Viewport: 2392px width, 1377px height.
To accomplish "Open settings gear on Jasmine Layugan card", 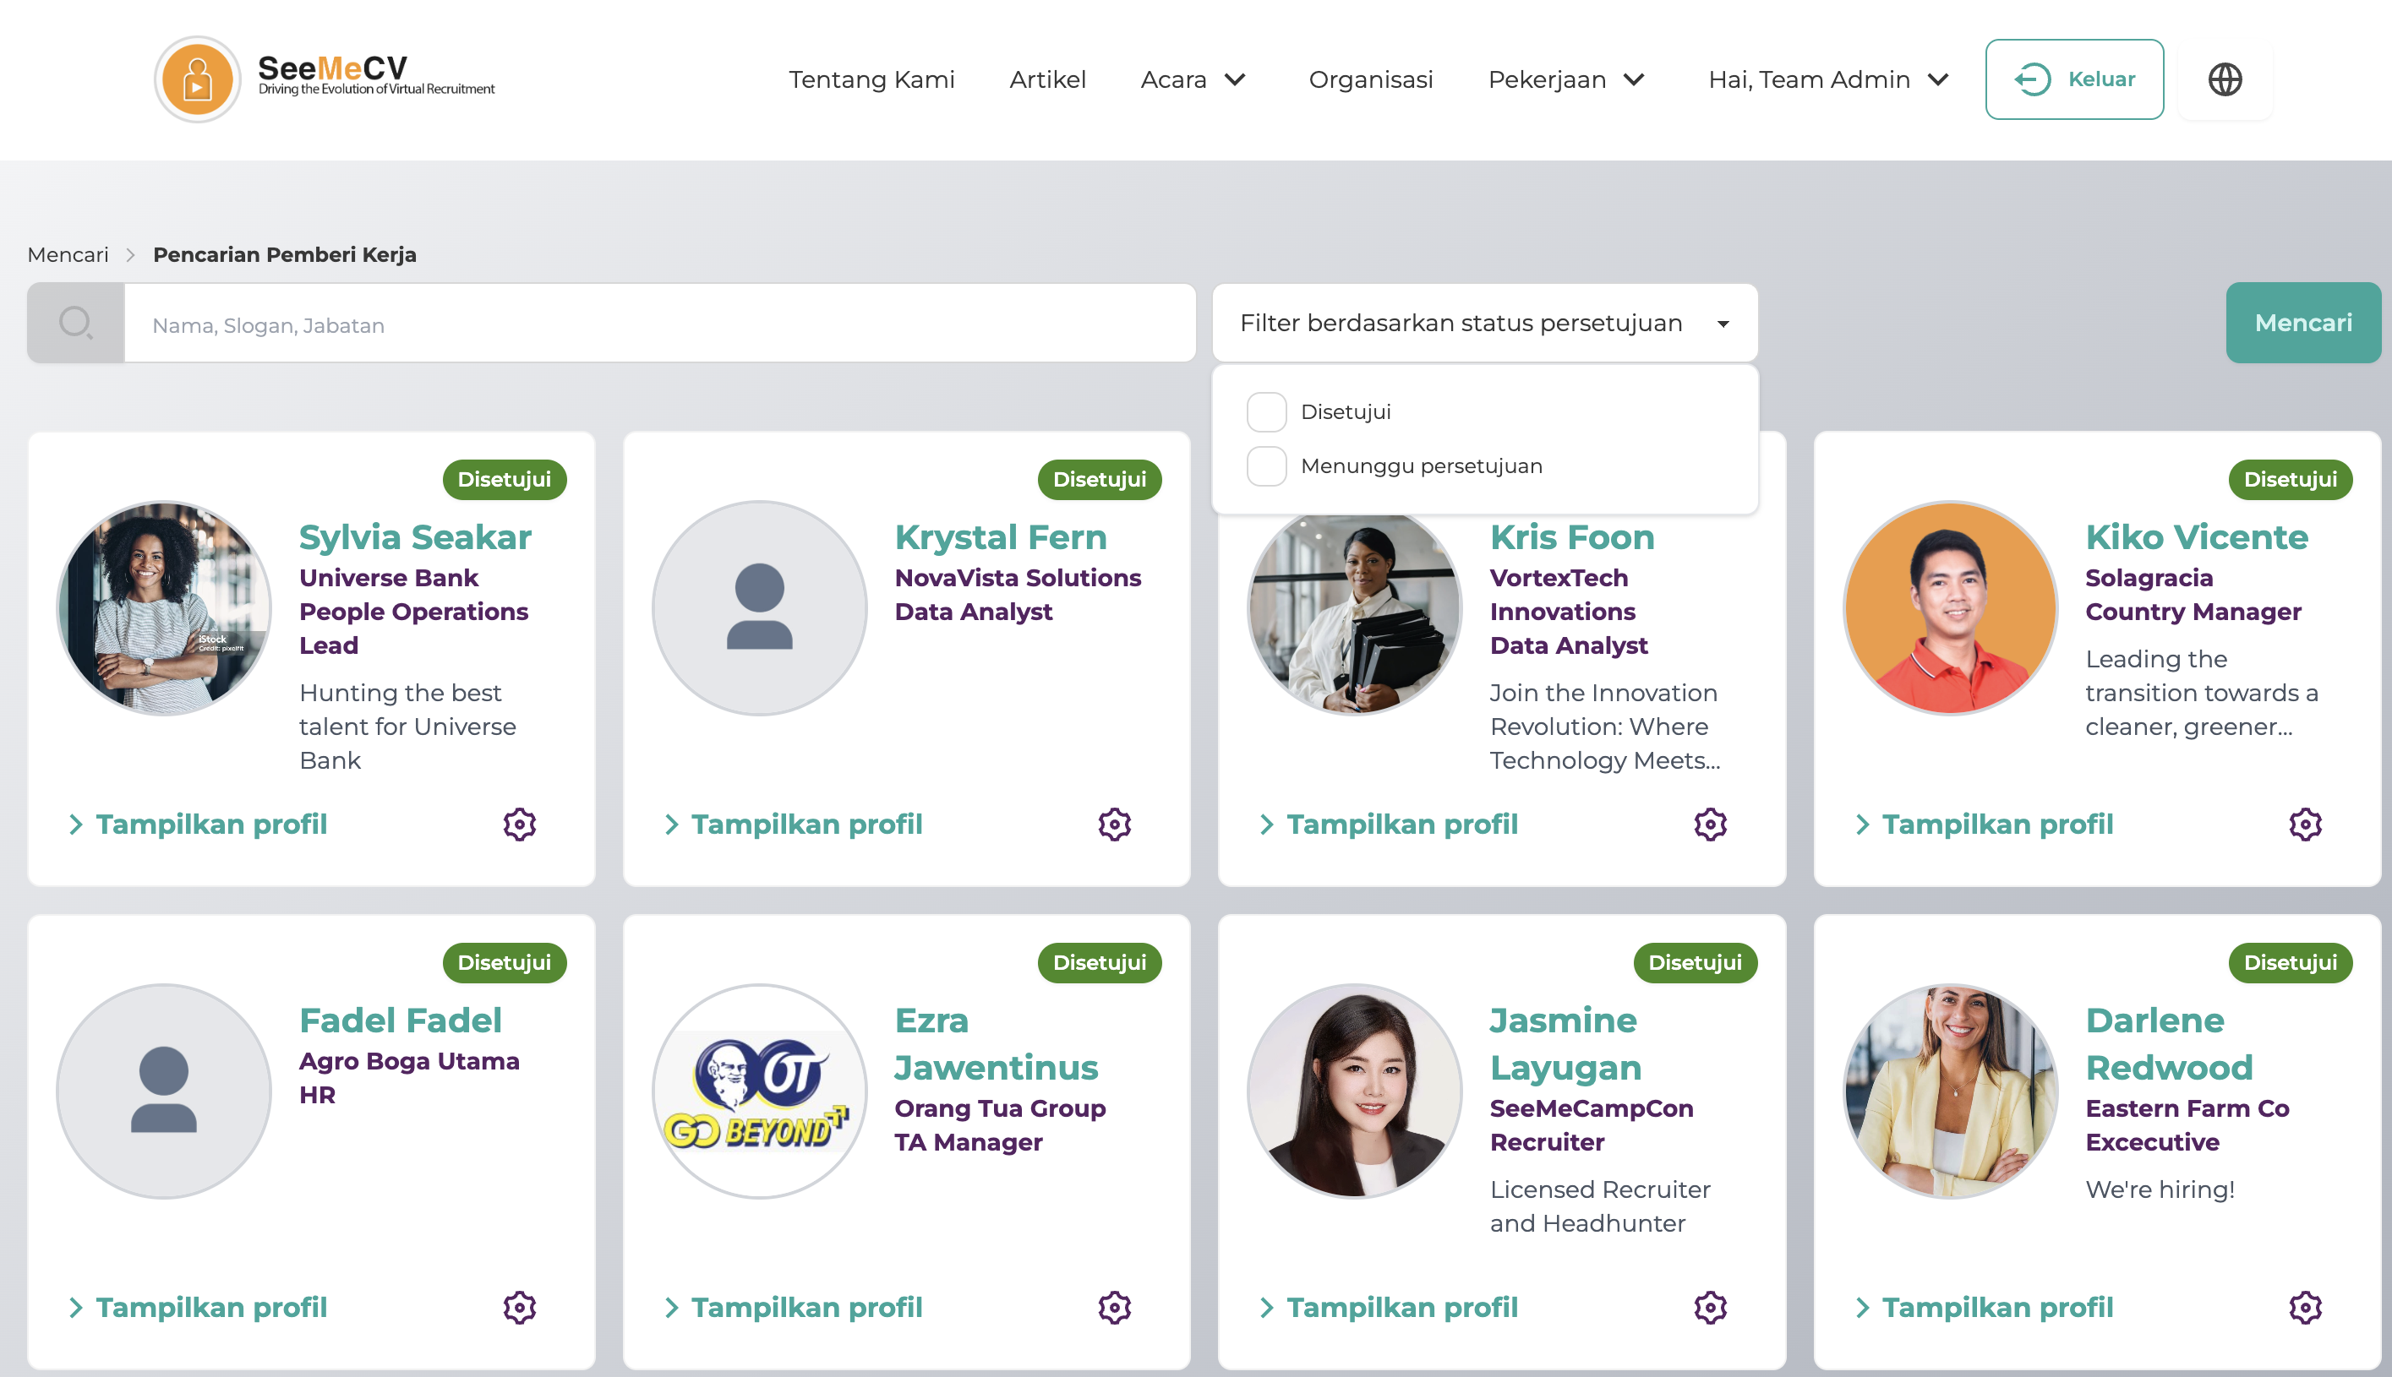I will 1710,1307.
